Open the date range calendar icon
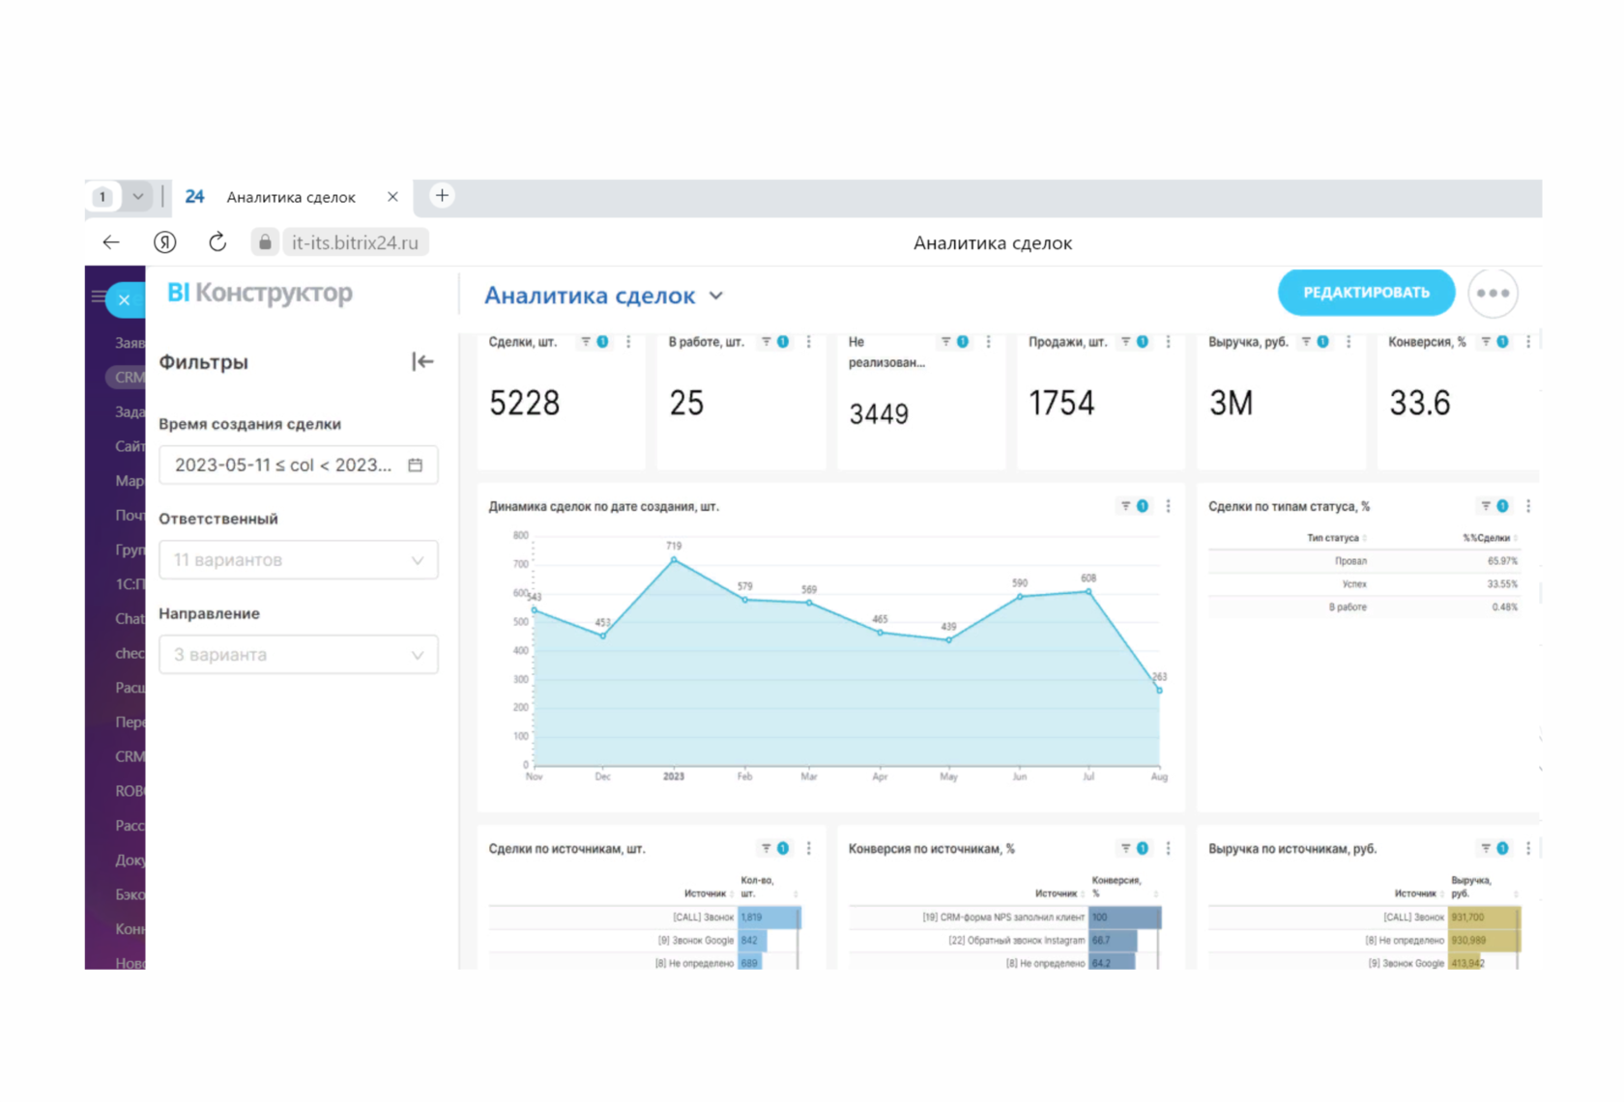The width and height of the screenshot is (1624, 1102). 416,465
